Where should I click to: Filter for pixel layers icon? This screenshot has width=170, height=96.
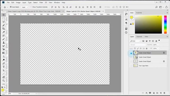143,41
